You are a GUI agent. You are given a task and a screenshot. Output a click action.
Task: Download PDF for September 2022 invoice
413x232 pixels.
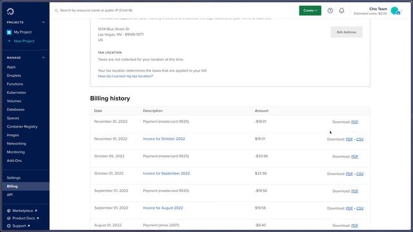coord(349,174)
